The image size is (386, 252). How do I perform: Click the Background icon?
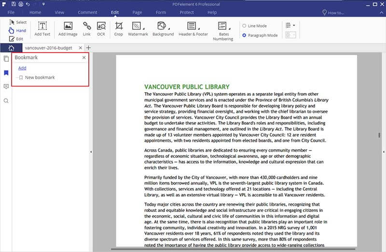pyautogui.click(x=162, y=26)
